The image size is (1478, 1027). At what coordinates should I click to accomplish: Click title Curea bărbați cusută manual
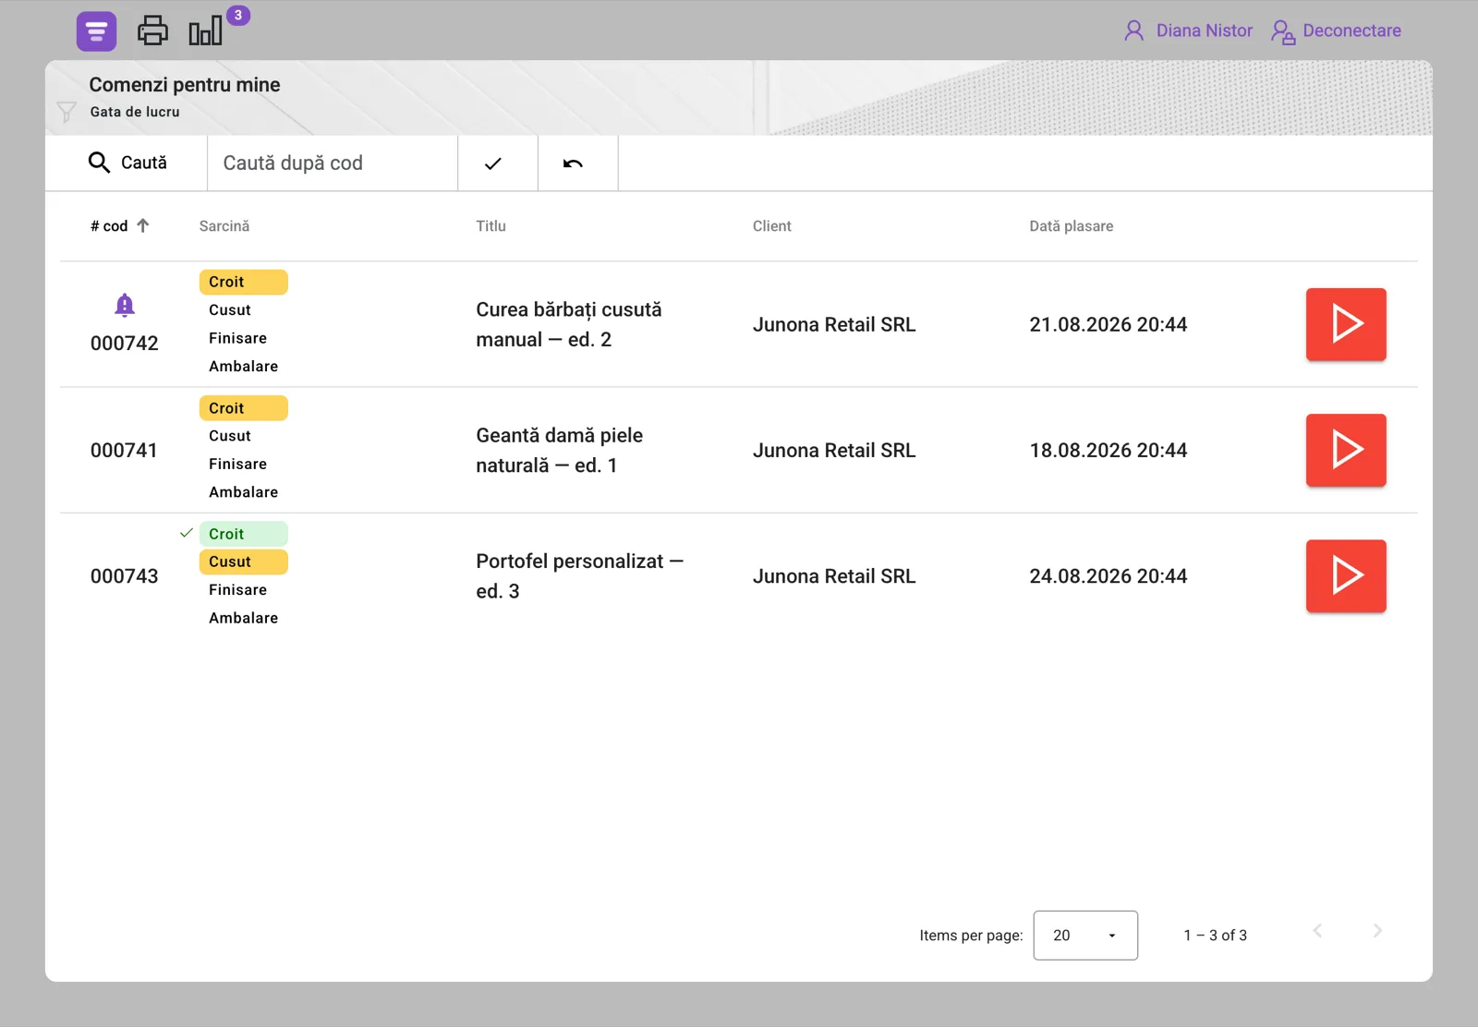coord(569,324)
